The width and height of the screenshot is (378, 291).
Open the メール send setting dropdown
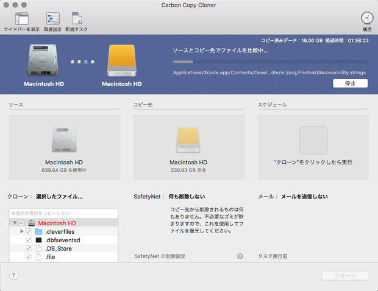[x=304, y=197]
